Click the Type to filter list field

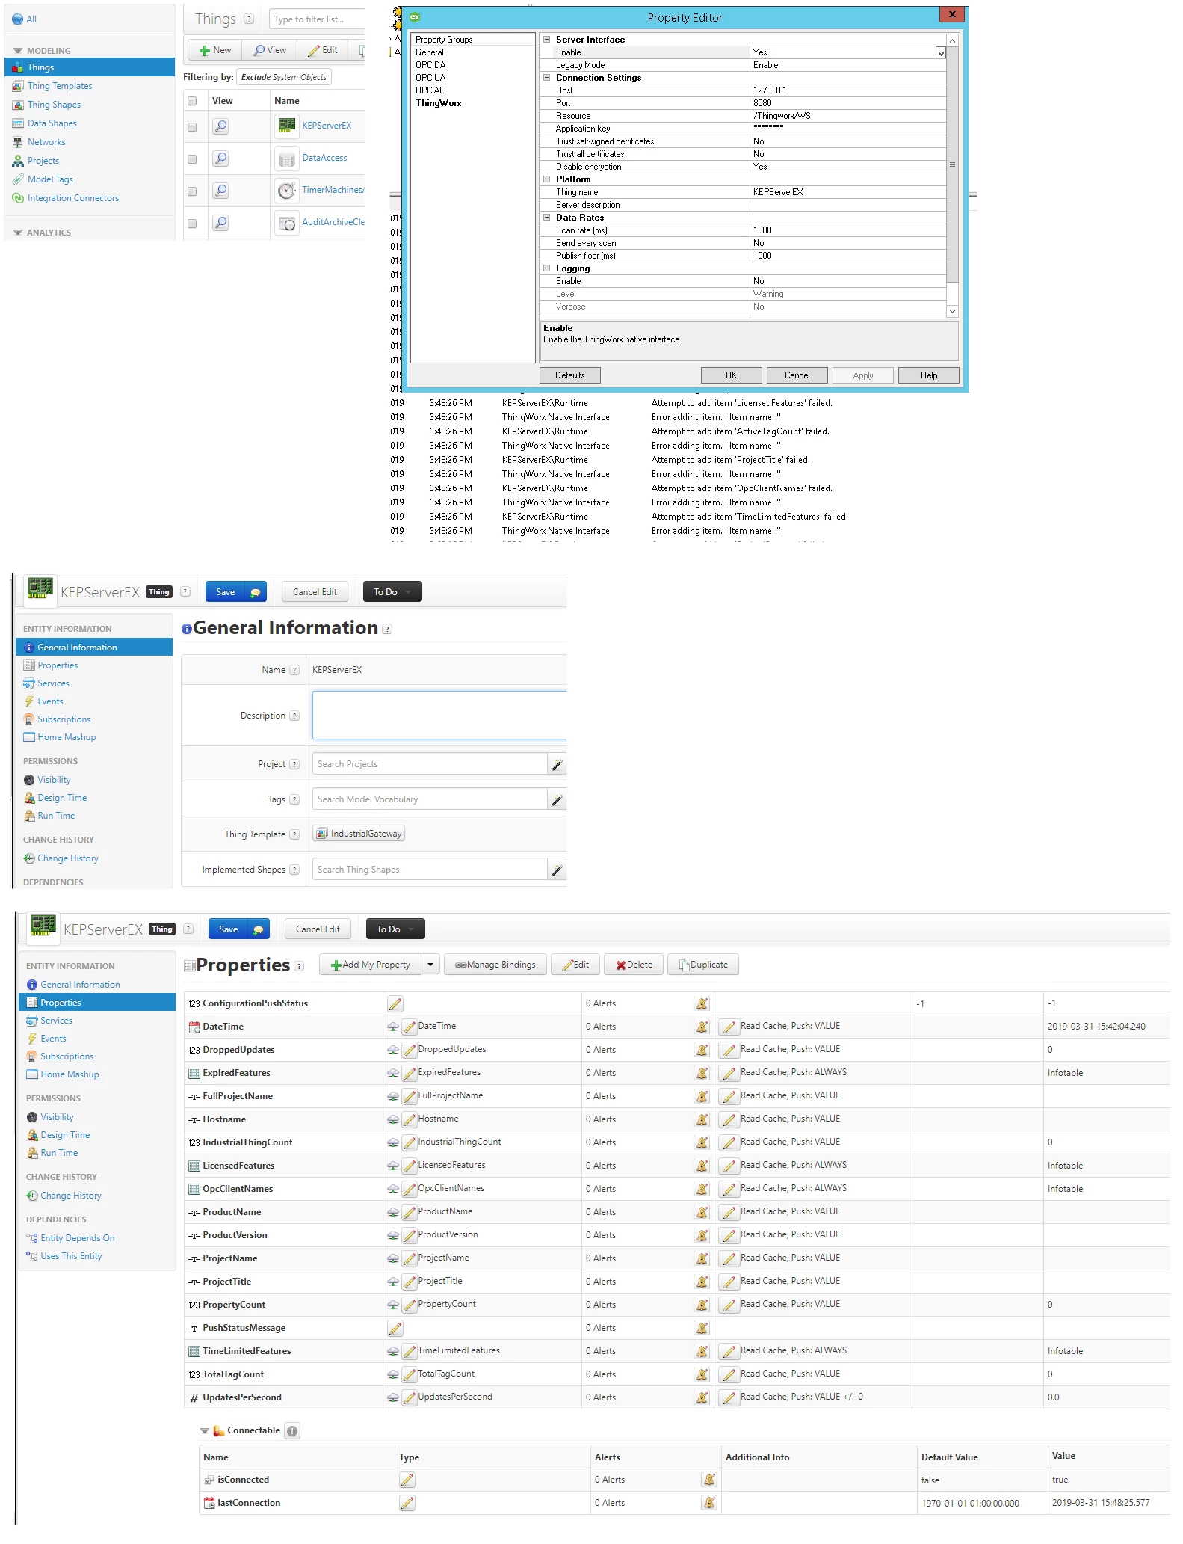click(x=317, y=19)
